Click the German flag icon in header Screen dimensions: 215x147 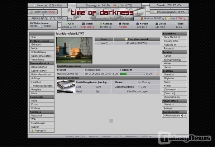click(x=115, y=6)
